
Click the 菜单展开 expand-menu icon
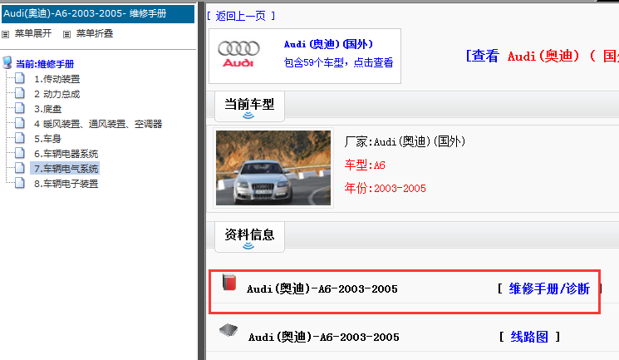pyautogui.click(x=5, y=34)
